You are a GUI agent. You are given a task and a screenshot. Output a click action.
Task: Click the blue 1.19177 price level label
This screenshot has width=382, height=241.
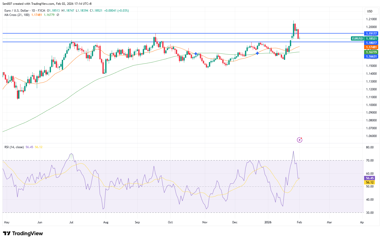tap(371, 34)
